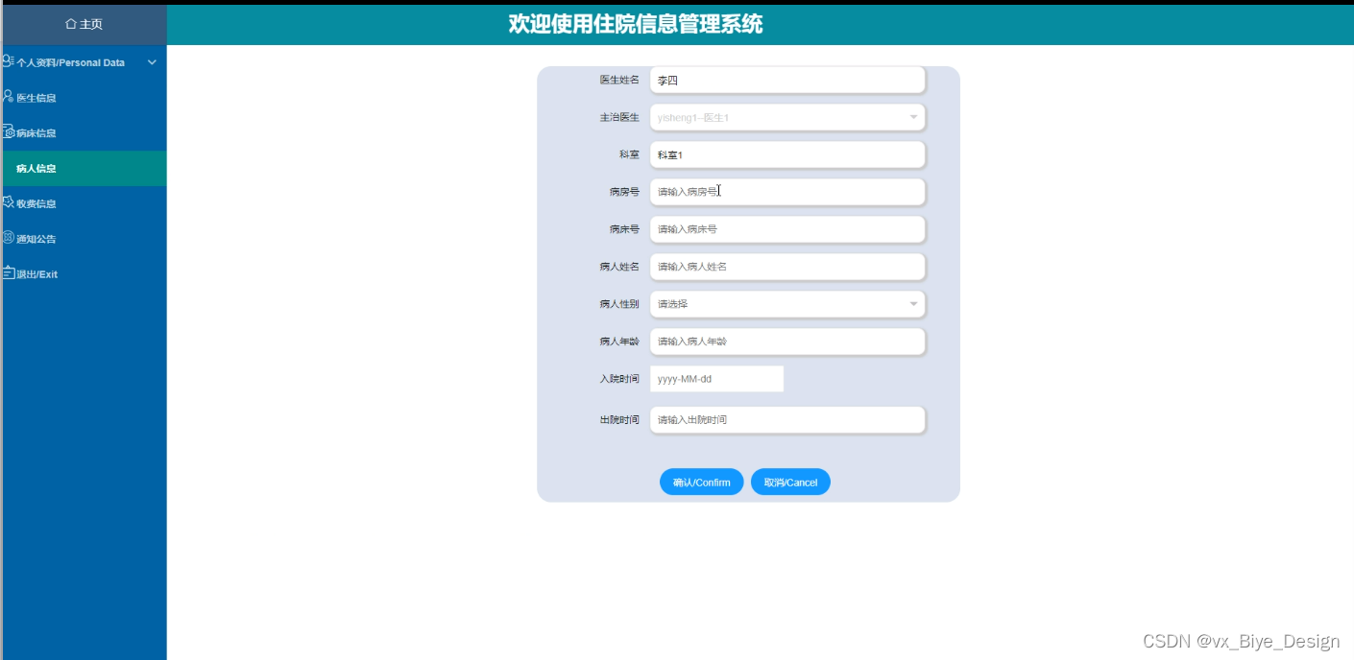Open the 主治医生 dropdown arrow

(912, 117)
